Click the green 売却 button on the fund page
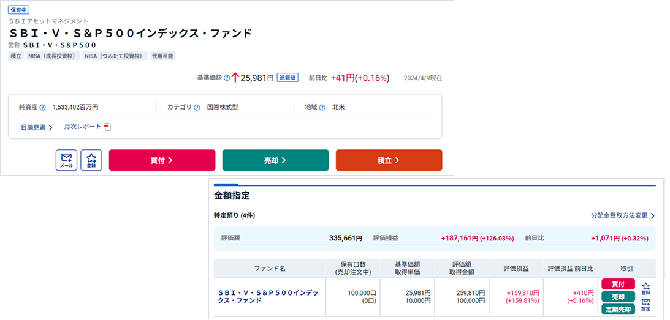670x320 pixels. click(276, 160)
